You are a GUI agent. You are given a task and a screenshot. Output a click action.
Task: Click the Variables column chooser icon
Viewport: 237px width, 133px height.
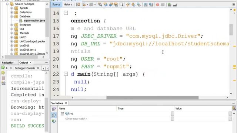tap(234, 108)
